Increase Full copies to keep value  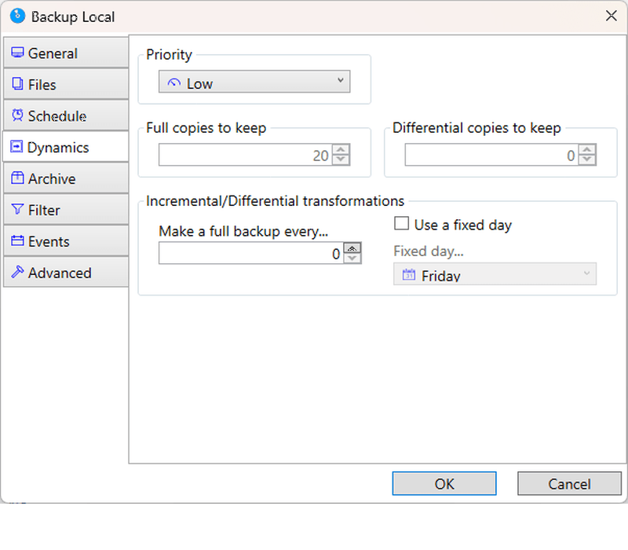pos(341,149)
